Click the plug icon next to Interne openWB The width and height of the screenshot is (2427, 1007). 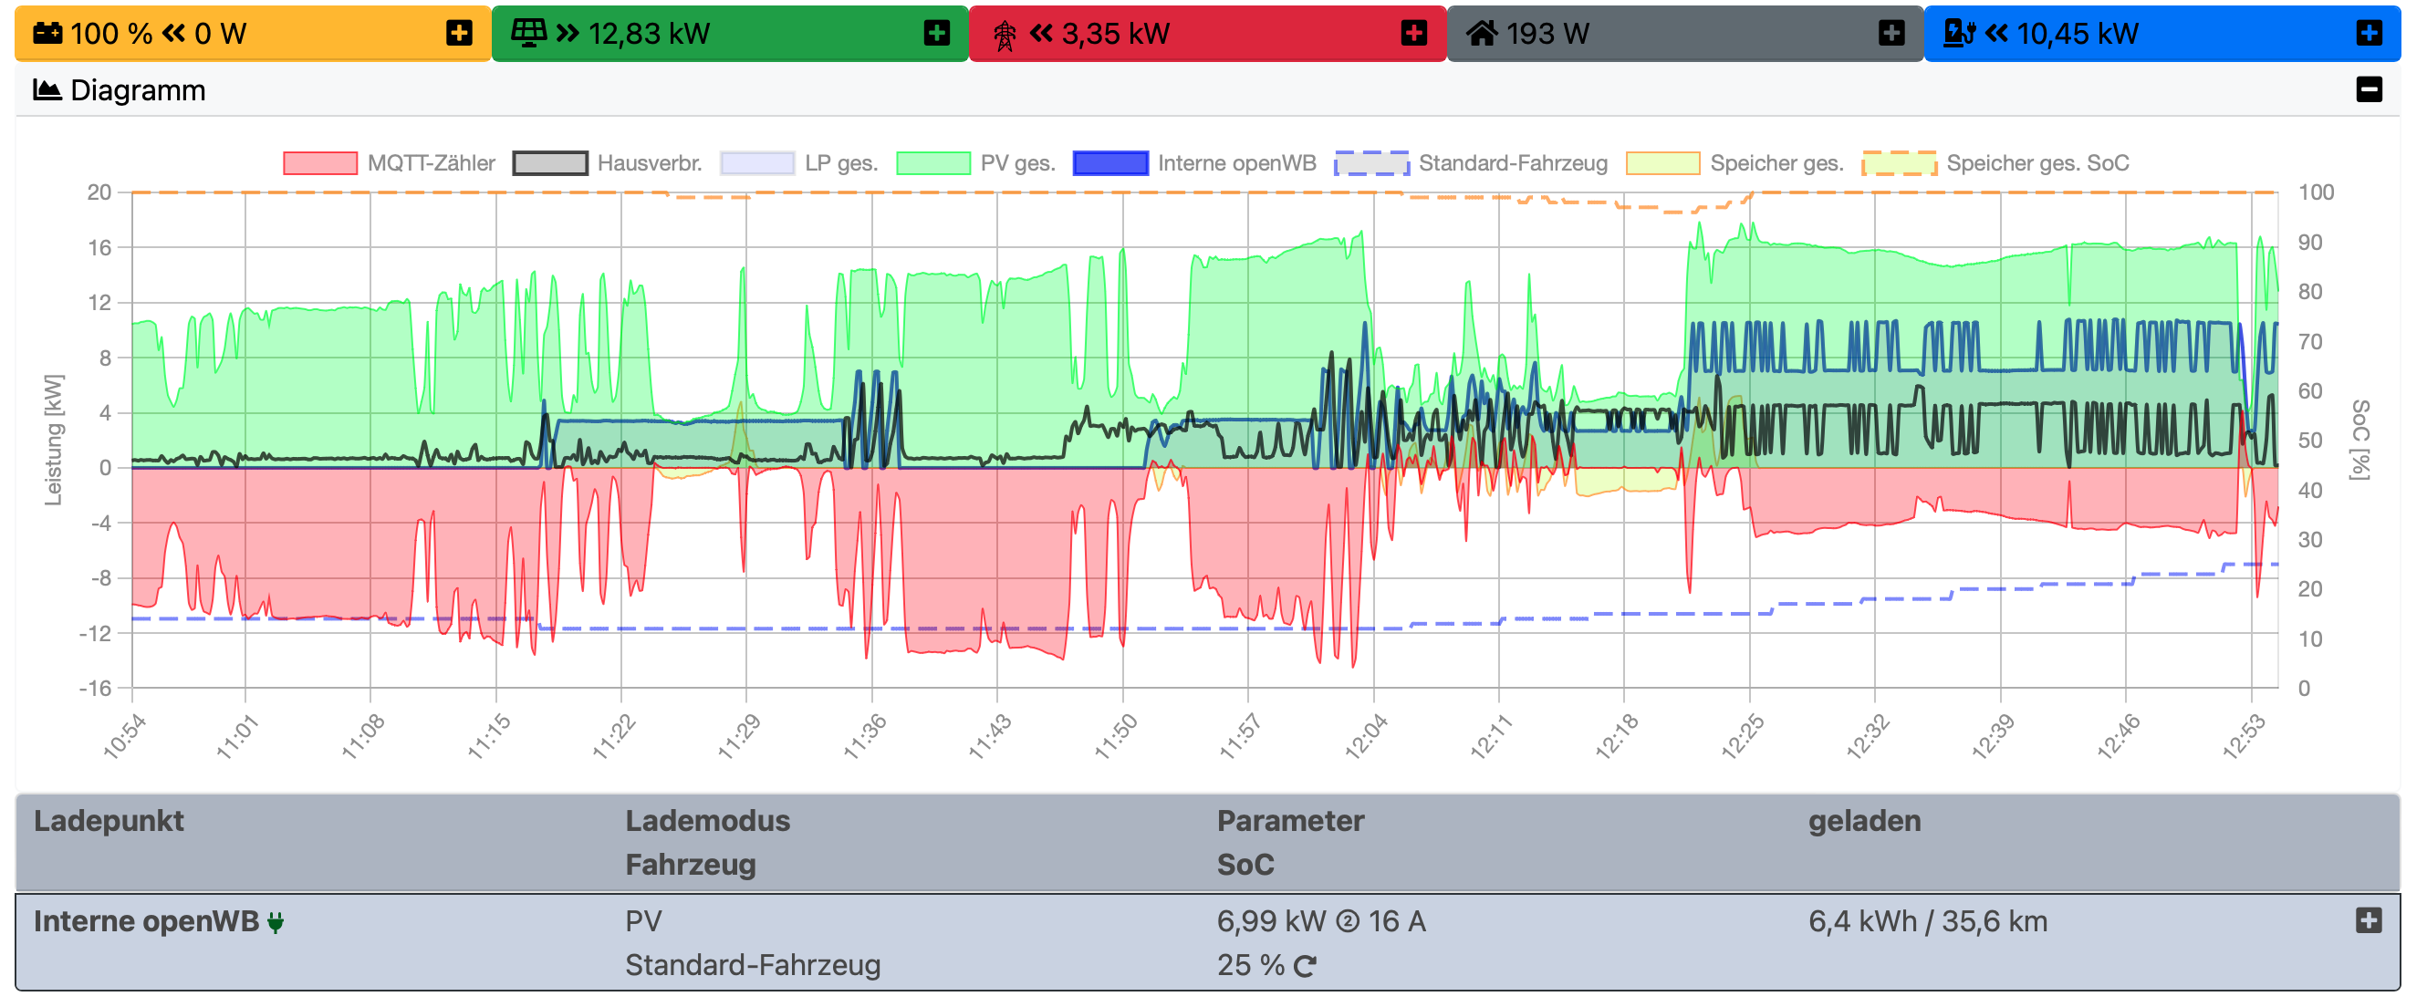click(x=276, y=922)
